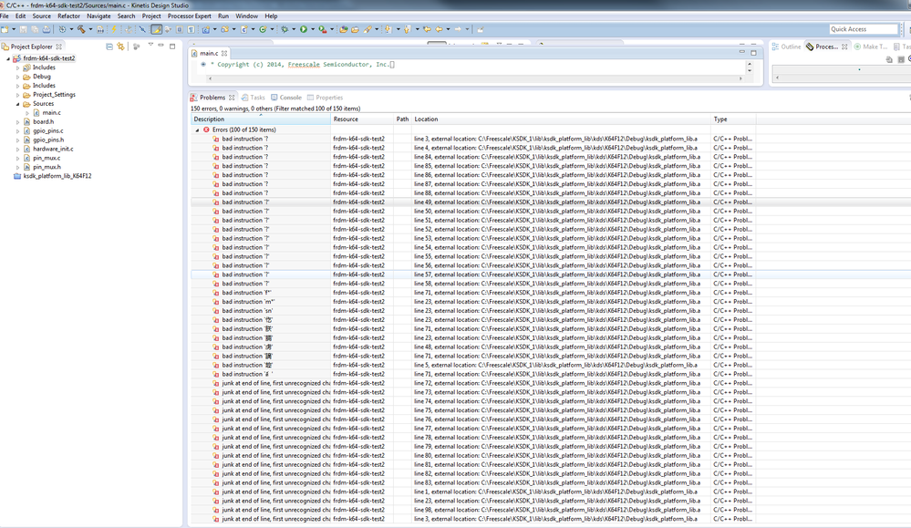Image resolution: width=911 pixels, height=528 pixels.
Task: Click the editor scroll-down arrow
Action: (750, 71)
